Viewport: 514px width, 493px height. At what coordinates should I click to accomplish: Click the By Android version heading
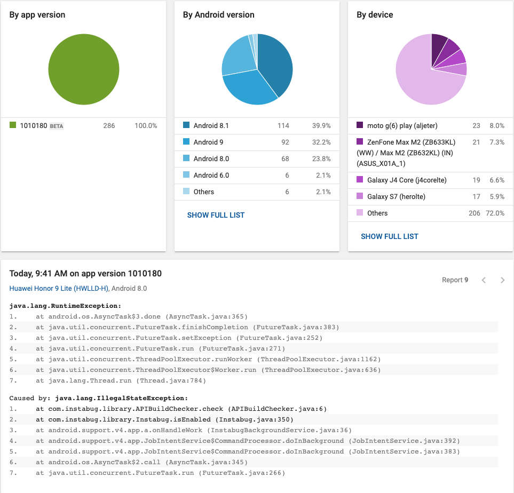coord(219,15)
